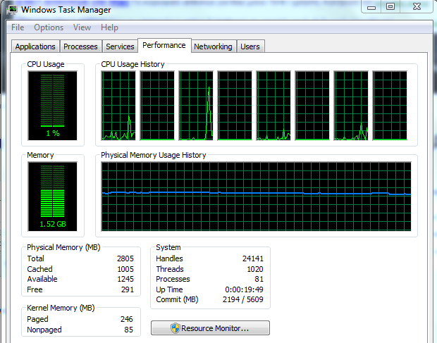Click the Processes count 81
This screenshot has width=437, height=343.
coord(259,279)
